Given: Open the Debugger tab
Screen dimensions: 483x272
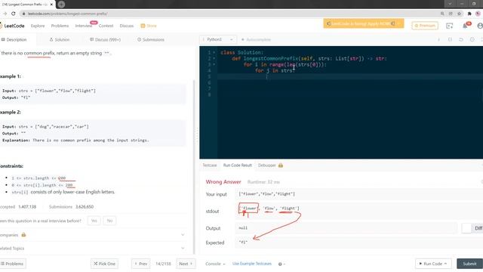Looking at the screenshot, I should [266, 165].
